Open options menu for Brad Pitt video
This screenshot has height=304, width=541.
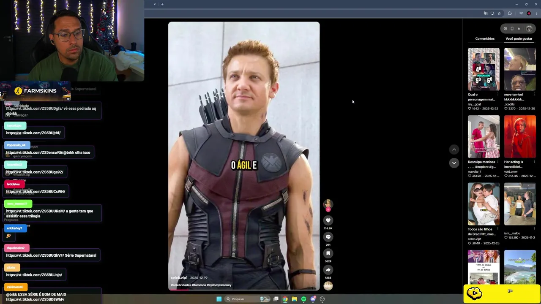(497, 229)
